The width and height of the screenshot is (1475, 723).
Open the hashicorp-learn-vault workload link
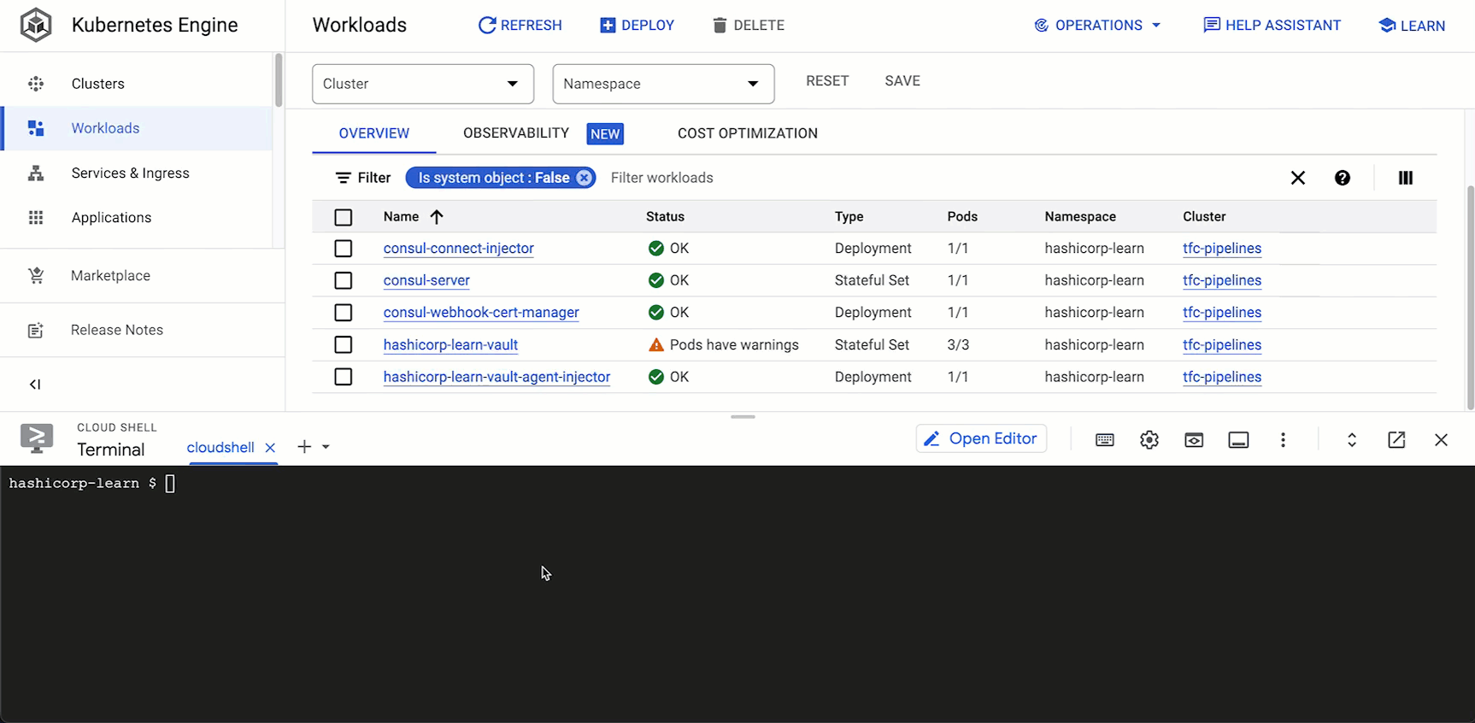[450, 345]
